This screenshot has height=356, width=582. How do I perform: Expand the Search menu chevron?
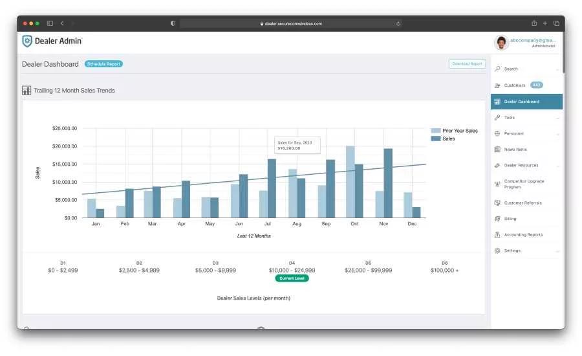557,69
